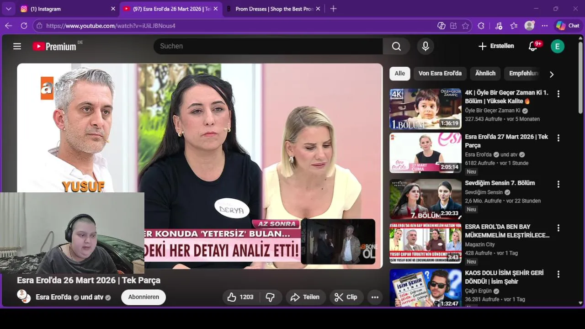This screenshot has width=585, height=329.
Task: Open the Magazin City video thumbnail 3:43
Action: pyautogui.click(x=425, y=243)
